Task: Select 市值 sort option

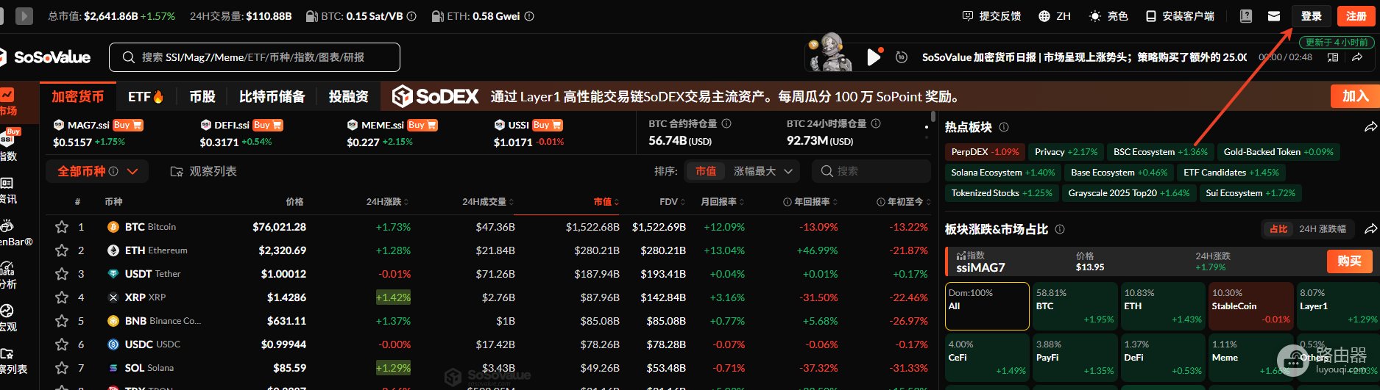Action: click(705, 171)
